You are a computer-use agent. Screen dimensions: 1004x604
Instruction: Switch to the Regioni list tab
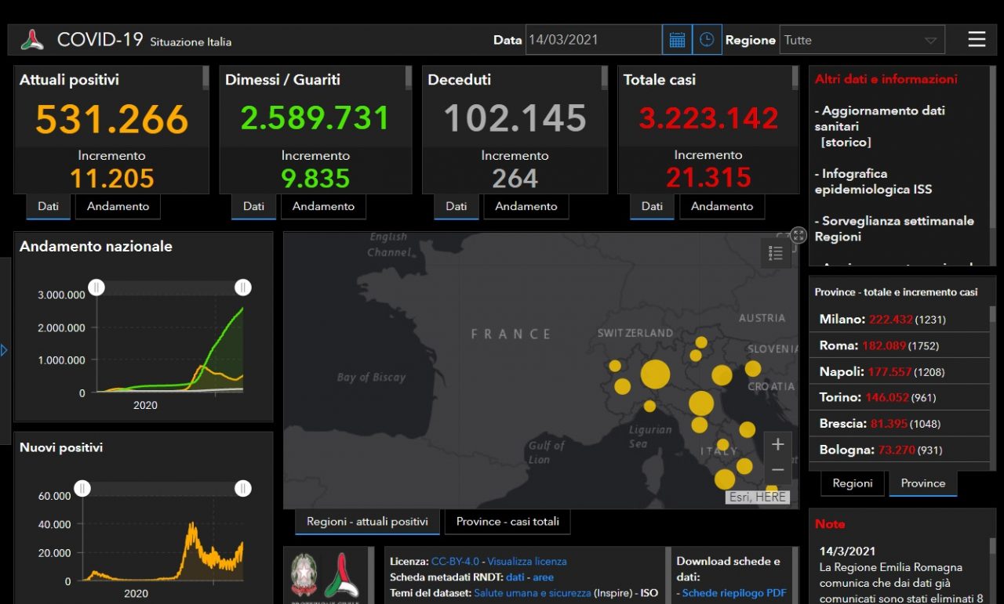click(852, 483)
